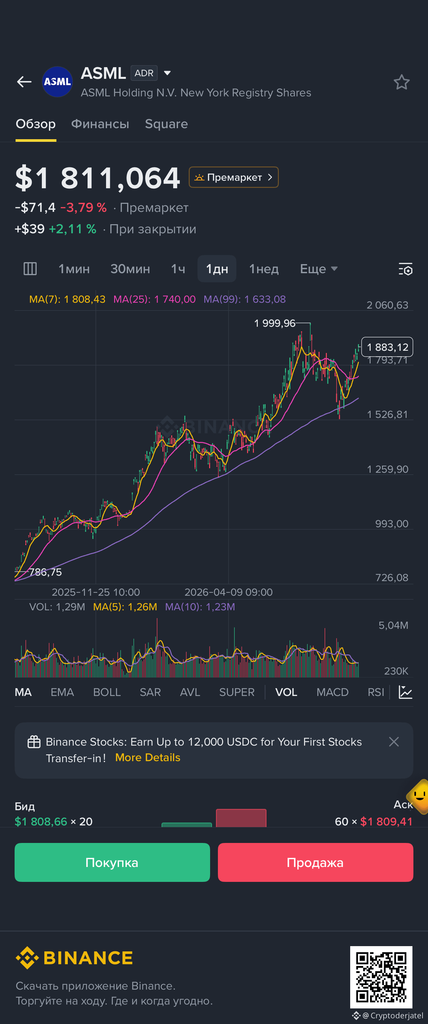Tap the ask price $1 809,41
The height and width of the screenshot is (1024, 428).
point(386,821)
